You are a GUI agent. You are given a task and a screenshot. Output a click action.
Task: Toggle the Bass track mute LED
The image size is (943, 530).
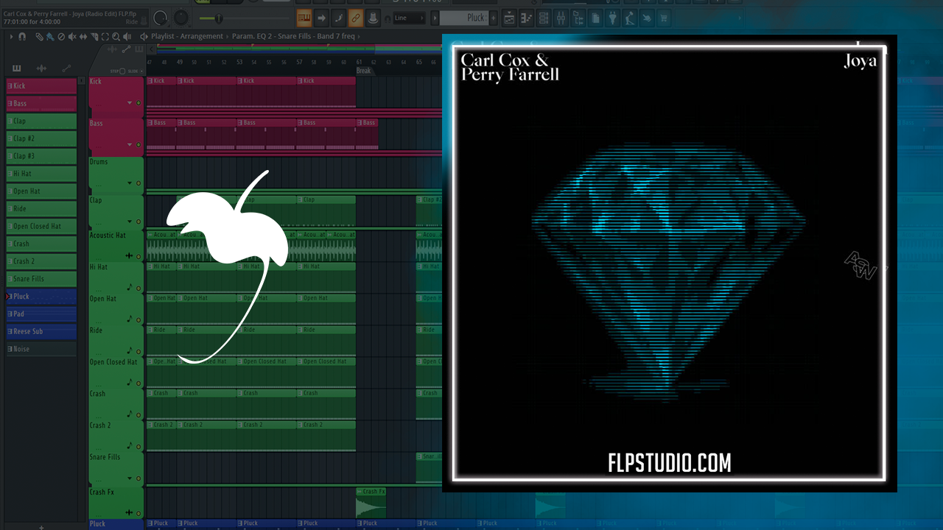point(139,145)
